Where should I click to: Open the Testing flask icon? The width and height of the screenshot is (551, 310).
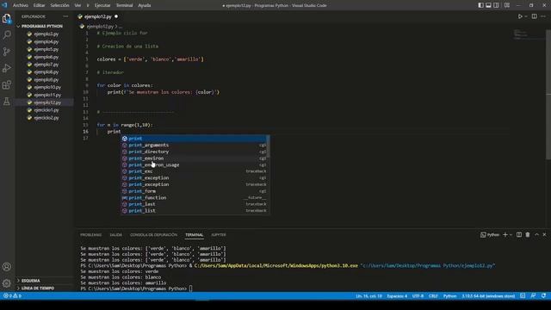(x=7, y=102)
